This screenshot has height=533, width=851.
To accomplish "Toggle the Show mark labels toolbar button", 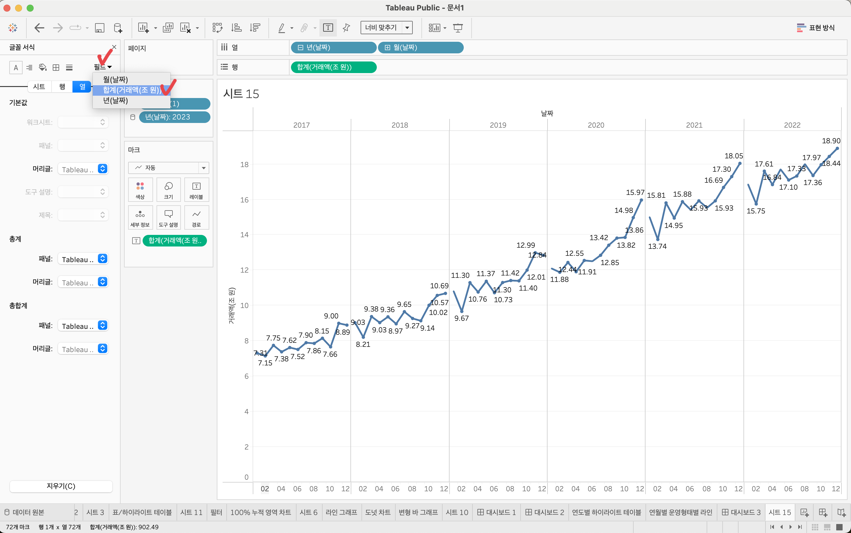I will point(328,28).
